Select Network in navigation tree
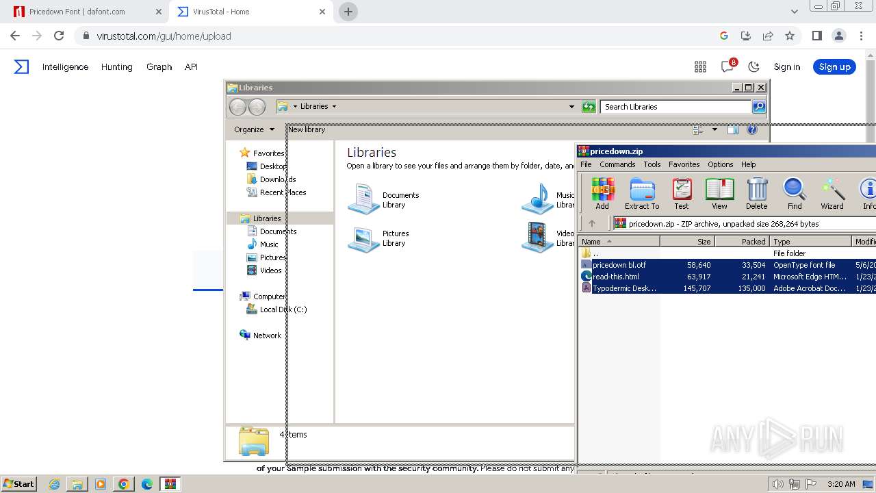 [x=260, y=336]
